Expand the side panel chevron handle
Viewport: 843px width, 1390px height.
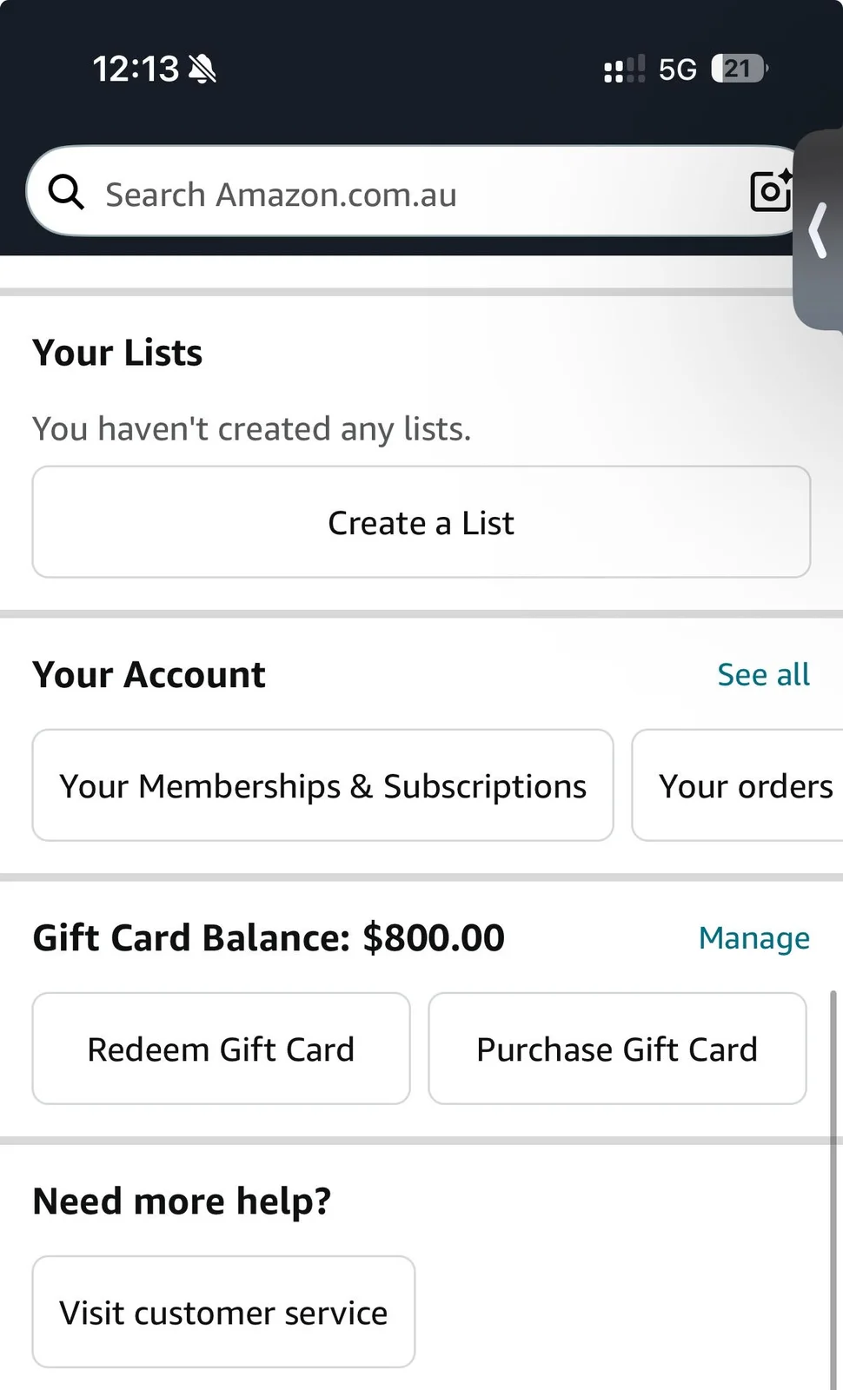pyautogui.click(x=818, y=230)
